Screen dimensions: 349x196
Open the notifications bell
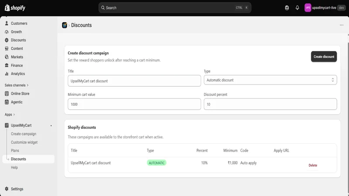[x=298, y=8]
